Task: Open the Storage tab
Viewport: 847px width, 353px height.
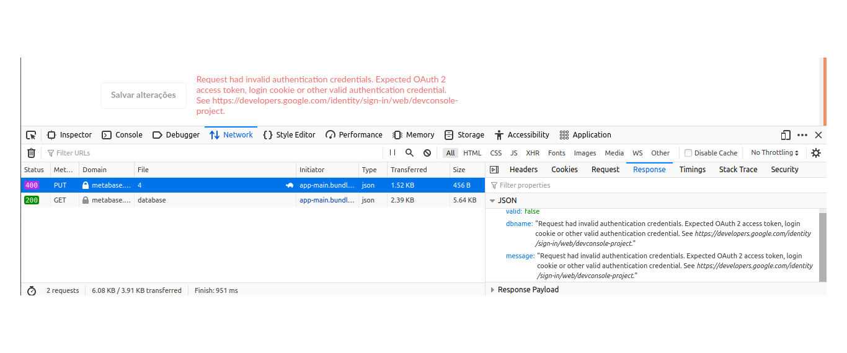Action: [464, 135]
